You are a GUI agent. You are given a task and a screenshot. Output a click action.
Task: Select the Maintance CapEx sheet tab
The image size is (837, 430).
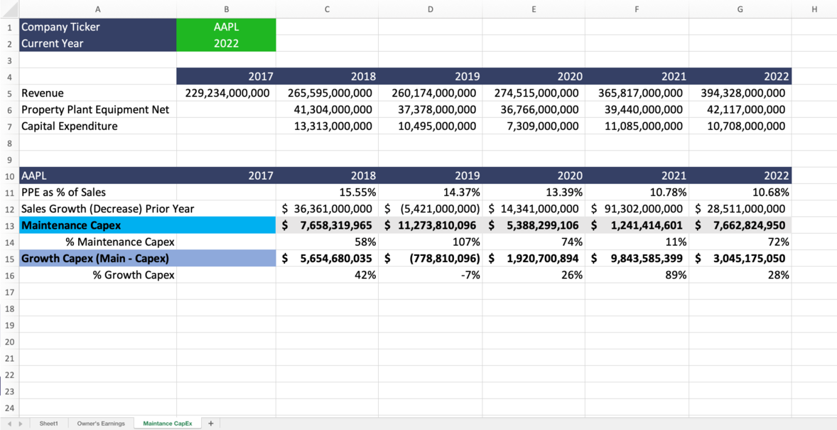(167, 423)
